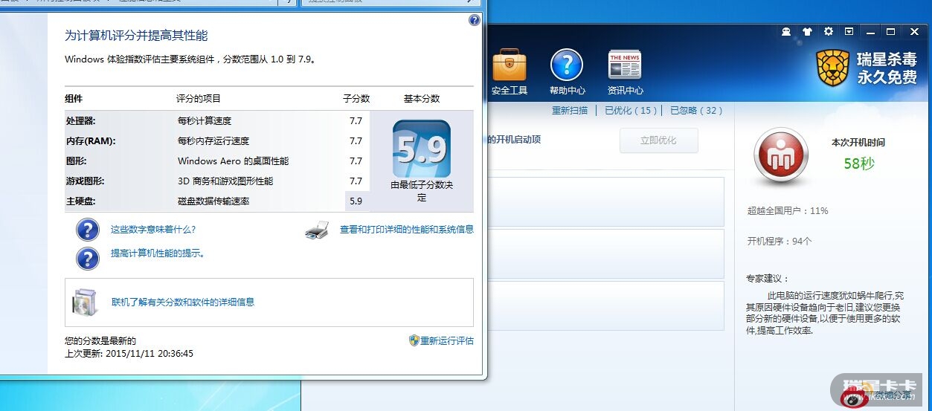Open the 提高计算机性能的提示 link
This screenshot has width=932, height=411.
(158, 253)
